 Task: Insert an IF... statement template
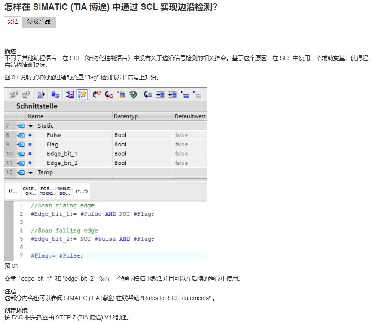pyautogui.click(x=13, y=191)
